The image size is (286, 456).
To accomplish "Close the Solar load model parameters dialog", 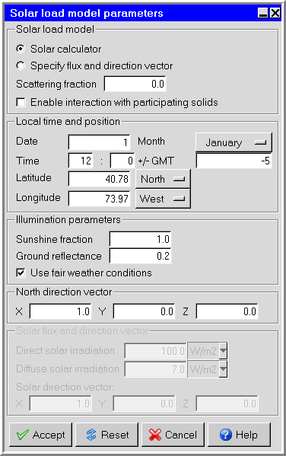I will (275, 13).
